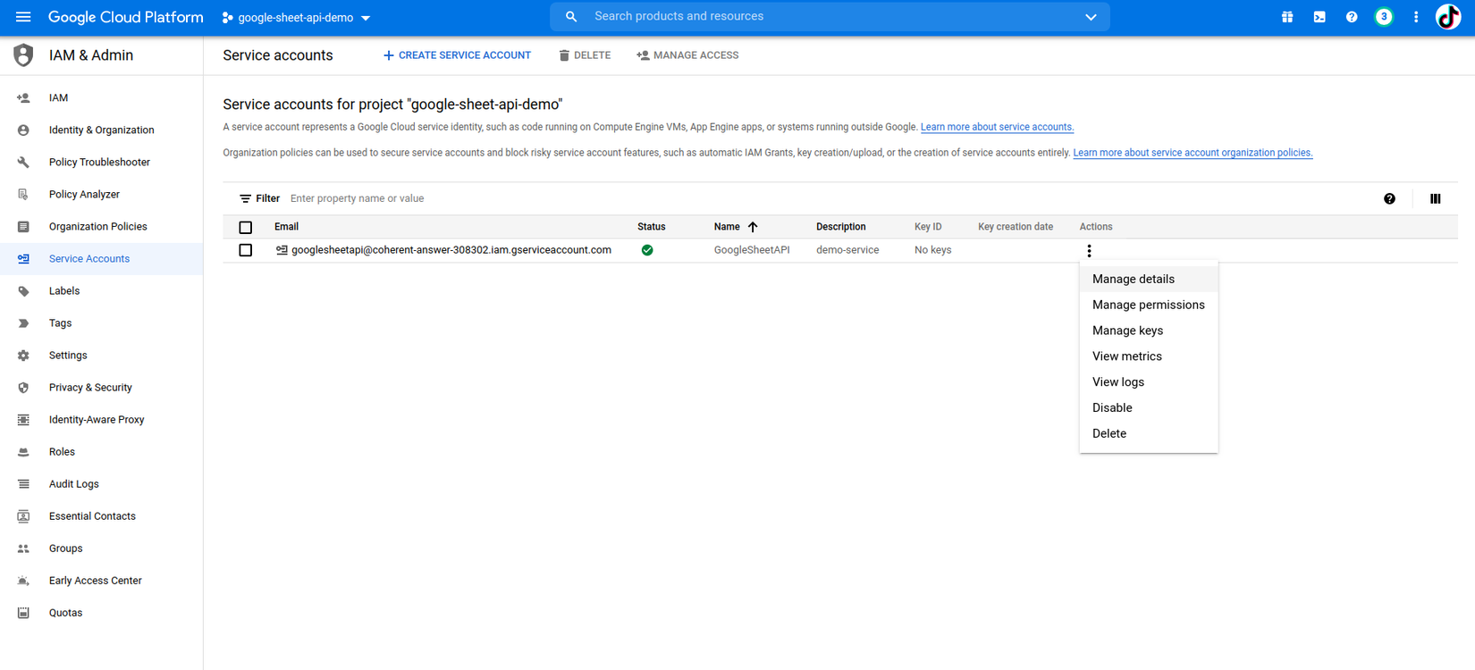Viewport: 1475px width, 670px height.
Task: Click the Audit Logs icon
Action: [23, 484]
